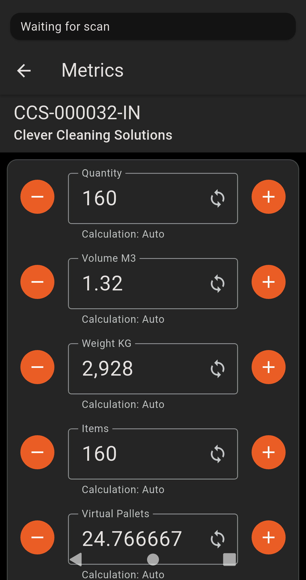306x580 pixels.
Task: Recalculate Items with the sync icon
Action: [x=218, y=454]
